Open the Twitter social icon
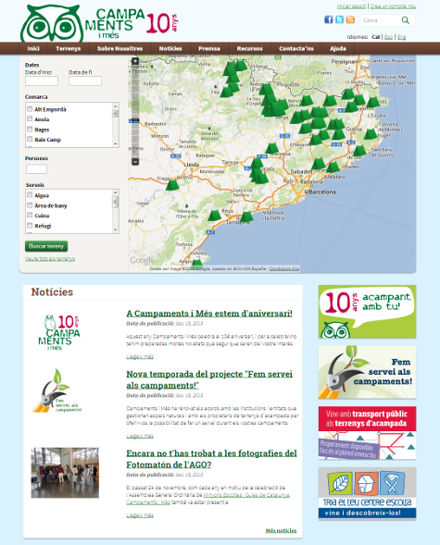The height and width of the screenshot is (545, 440). 339,19
